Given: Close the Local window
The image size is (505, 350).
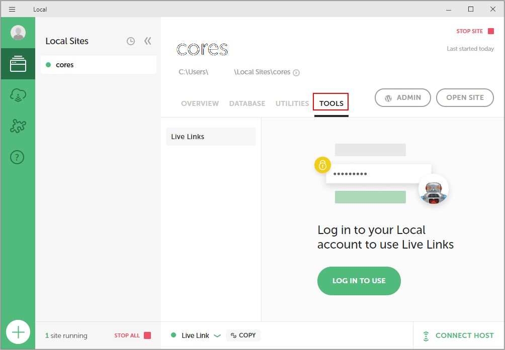Looking at the screenshot, I should coord(493,9).
